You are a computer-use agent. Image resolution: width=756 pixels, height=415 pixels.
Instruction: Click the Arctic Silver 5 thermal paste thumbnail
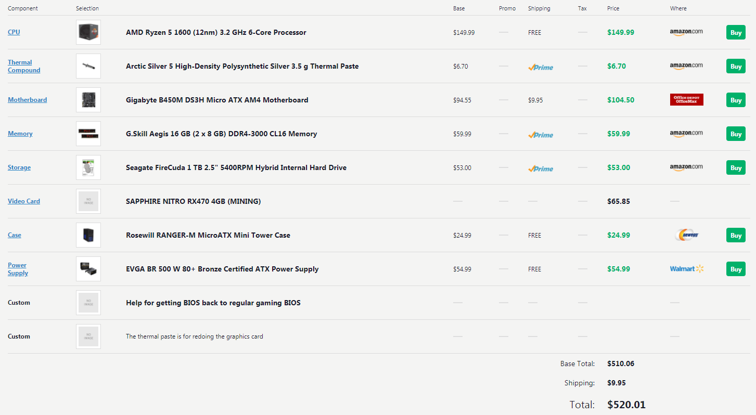coord(88,66)
